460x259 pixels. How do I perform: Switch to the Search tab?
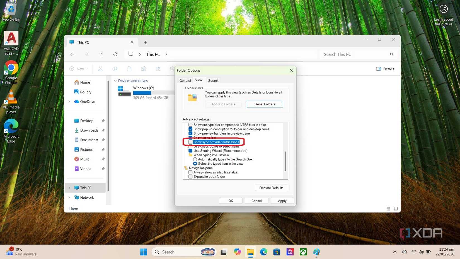tap(213, 80)
